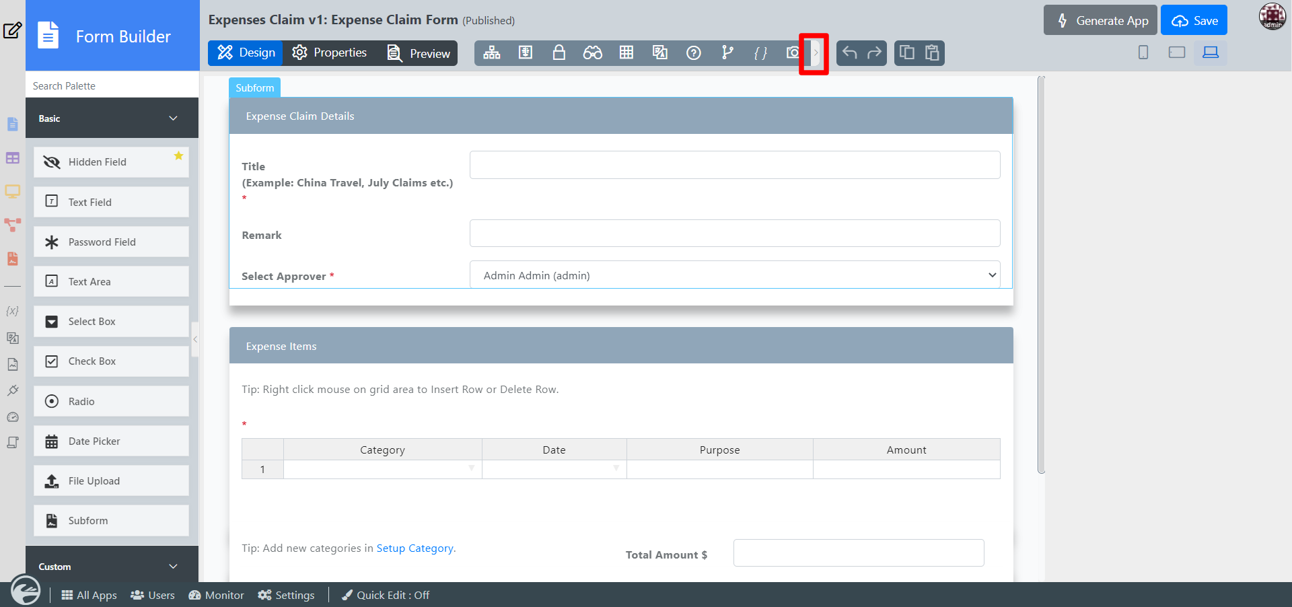Open the binoculars find usages icon
This screenshot has height=607, width=1292.
click(x=593, y=52)
